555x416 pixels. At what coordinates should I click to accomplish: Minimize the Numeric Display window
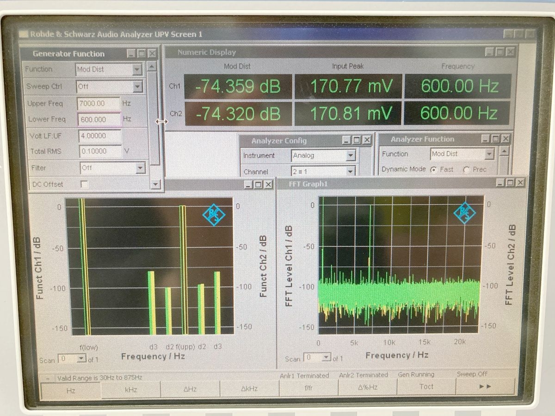pyautogui.click(x=490, y=52)
